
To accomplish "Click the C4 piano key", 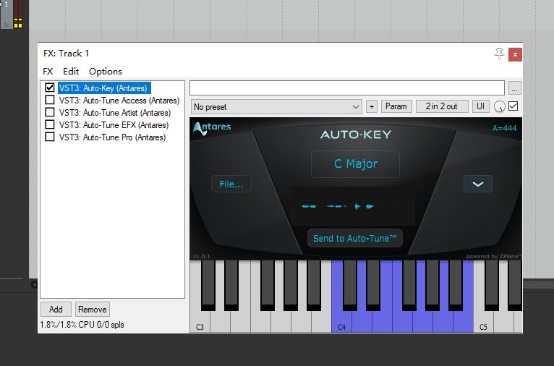I will pyautogui.click(x=341, y=320).
